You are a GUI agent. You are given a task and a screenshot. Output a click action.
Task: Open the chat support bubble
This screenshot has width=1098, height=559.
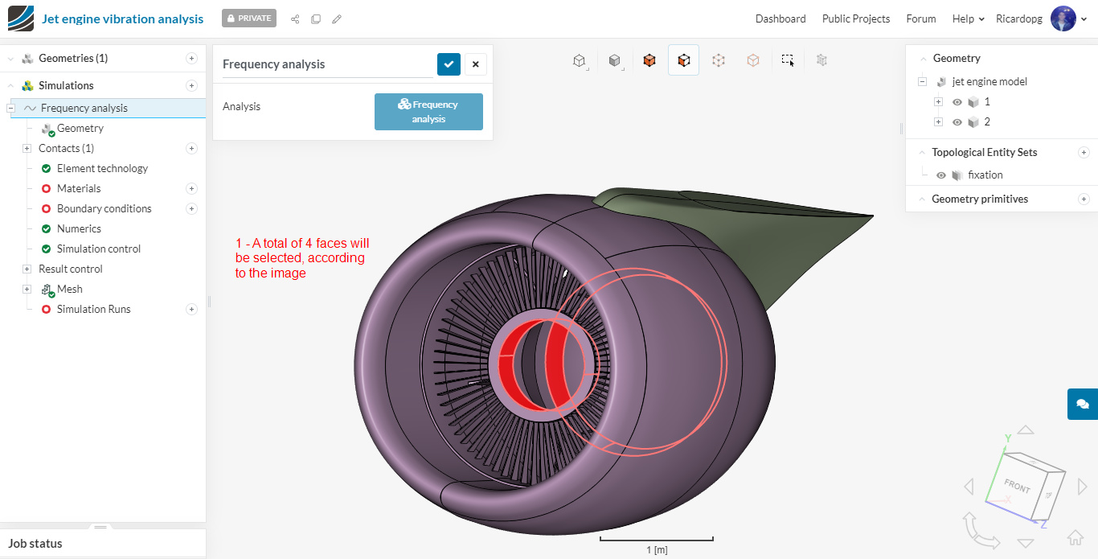coord(1083,404)
